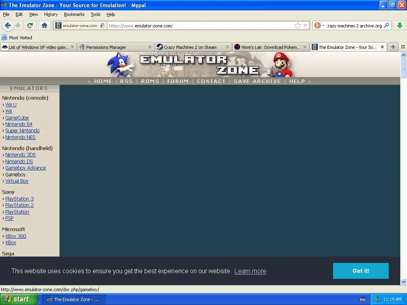
Task: Open the Super Nintendo link
Action: 22,131
